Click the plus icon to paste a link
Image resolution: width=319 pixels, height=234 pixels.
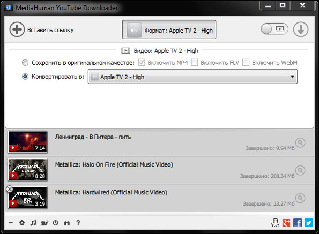click(x=17, y=29)
